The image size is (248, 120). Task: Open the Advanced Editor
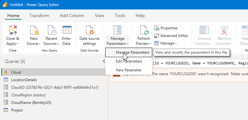[x=171, y=36]
